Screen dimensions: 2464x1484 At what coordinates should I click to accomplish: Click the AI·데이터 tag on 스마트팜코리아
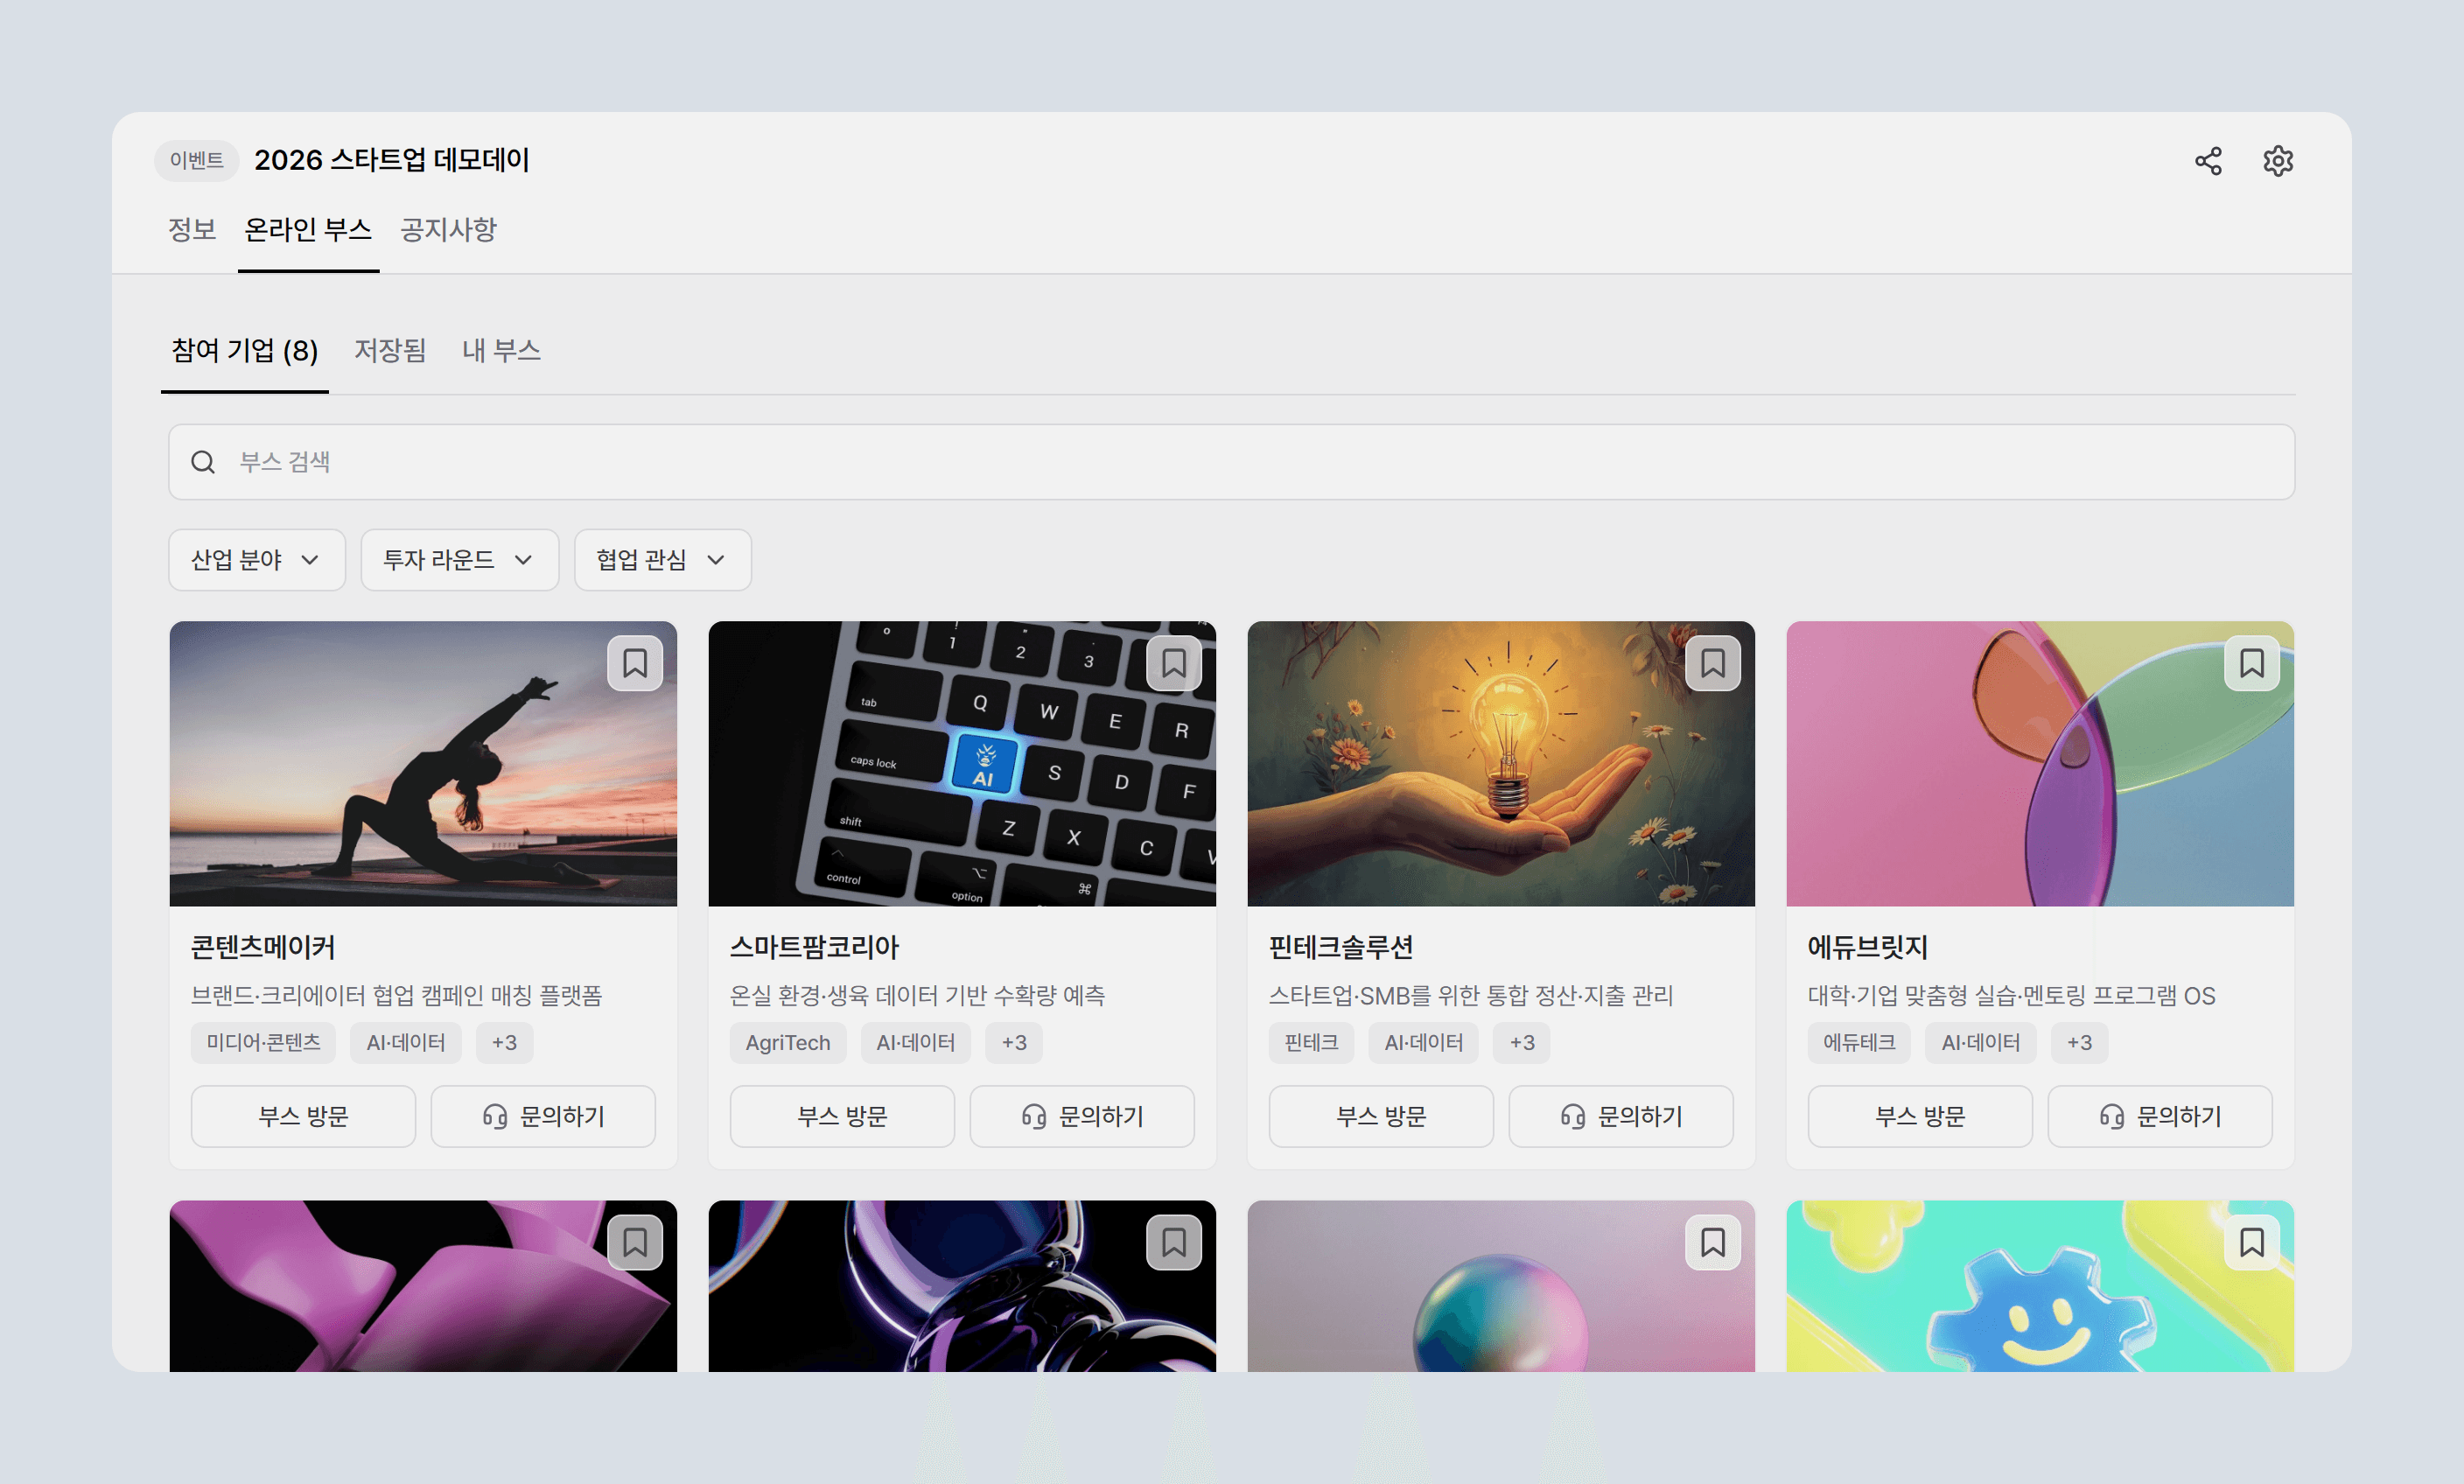(x=916, y=1043)
